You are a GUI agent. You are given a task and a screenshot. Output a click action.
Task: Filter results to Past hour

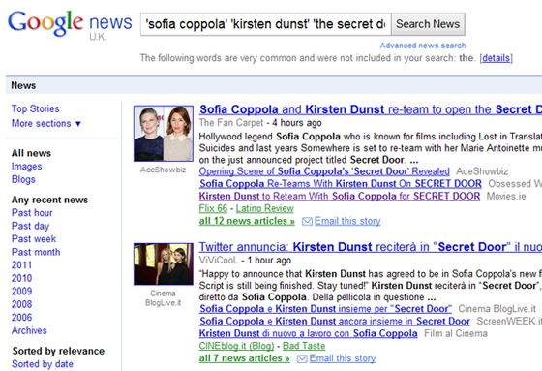click(x=32, y=212)
